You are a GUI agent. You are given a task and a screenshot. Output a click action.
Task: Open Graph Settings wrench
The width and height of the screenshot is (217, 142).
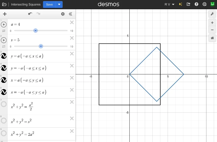click(x=212, y=14)
